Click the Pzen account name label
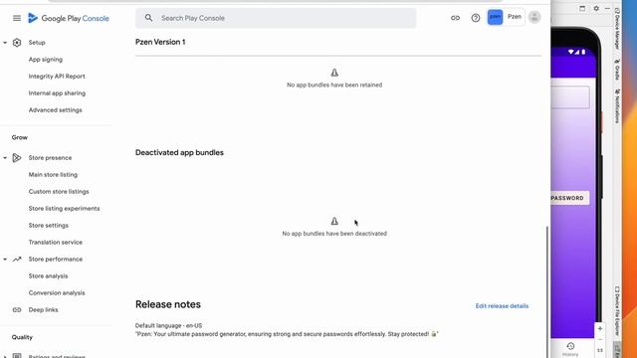 click(x=515, y=17)
